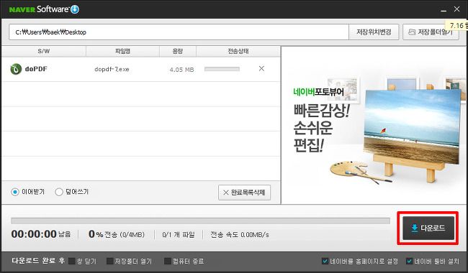The height and width of the screenshot is (273, 468).
Task: Click the doPDF software name text
Action: (x=36, y=69)
